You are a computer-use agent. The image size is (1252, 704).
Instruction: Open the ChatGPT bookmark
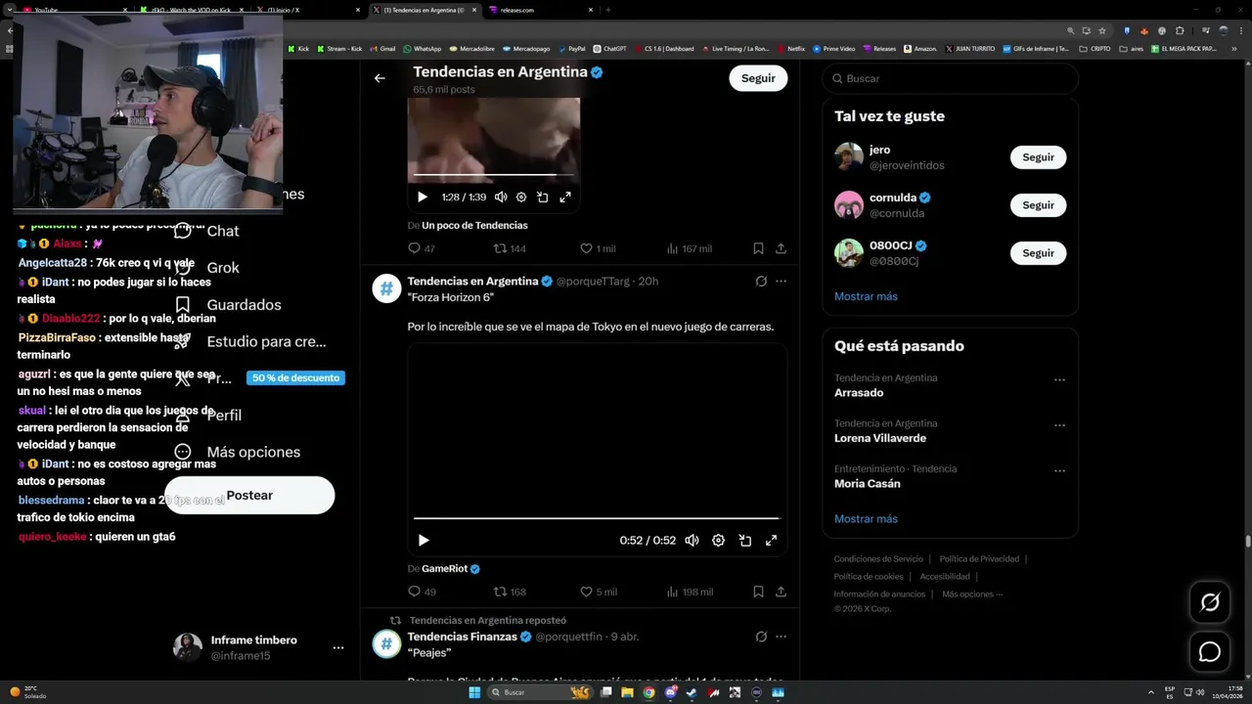610,48
